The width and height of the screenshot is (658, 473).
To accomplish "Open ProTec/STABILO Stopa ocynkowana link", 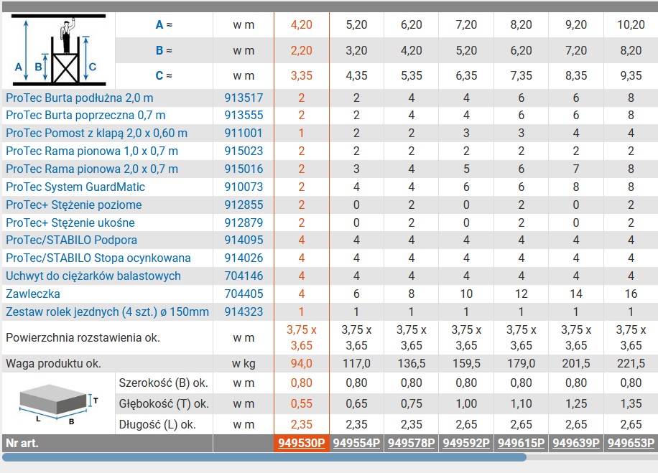I will pos(98,258).
